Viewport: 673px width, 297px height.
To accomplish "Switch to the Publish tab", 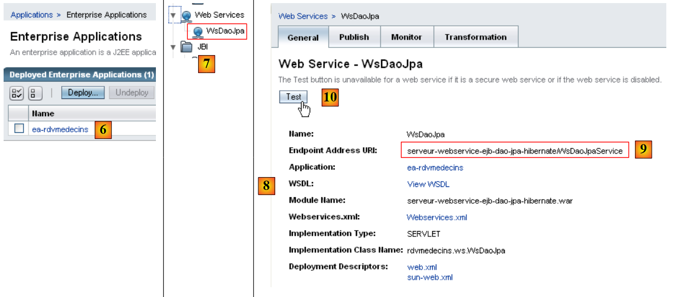I will click(354, 37).
